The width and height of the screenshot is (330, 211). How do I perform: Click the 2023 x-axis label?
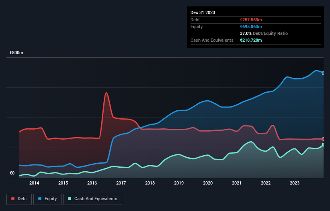pyautogui.click(x=295, y=183)
